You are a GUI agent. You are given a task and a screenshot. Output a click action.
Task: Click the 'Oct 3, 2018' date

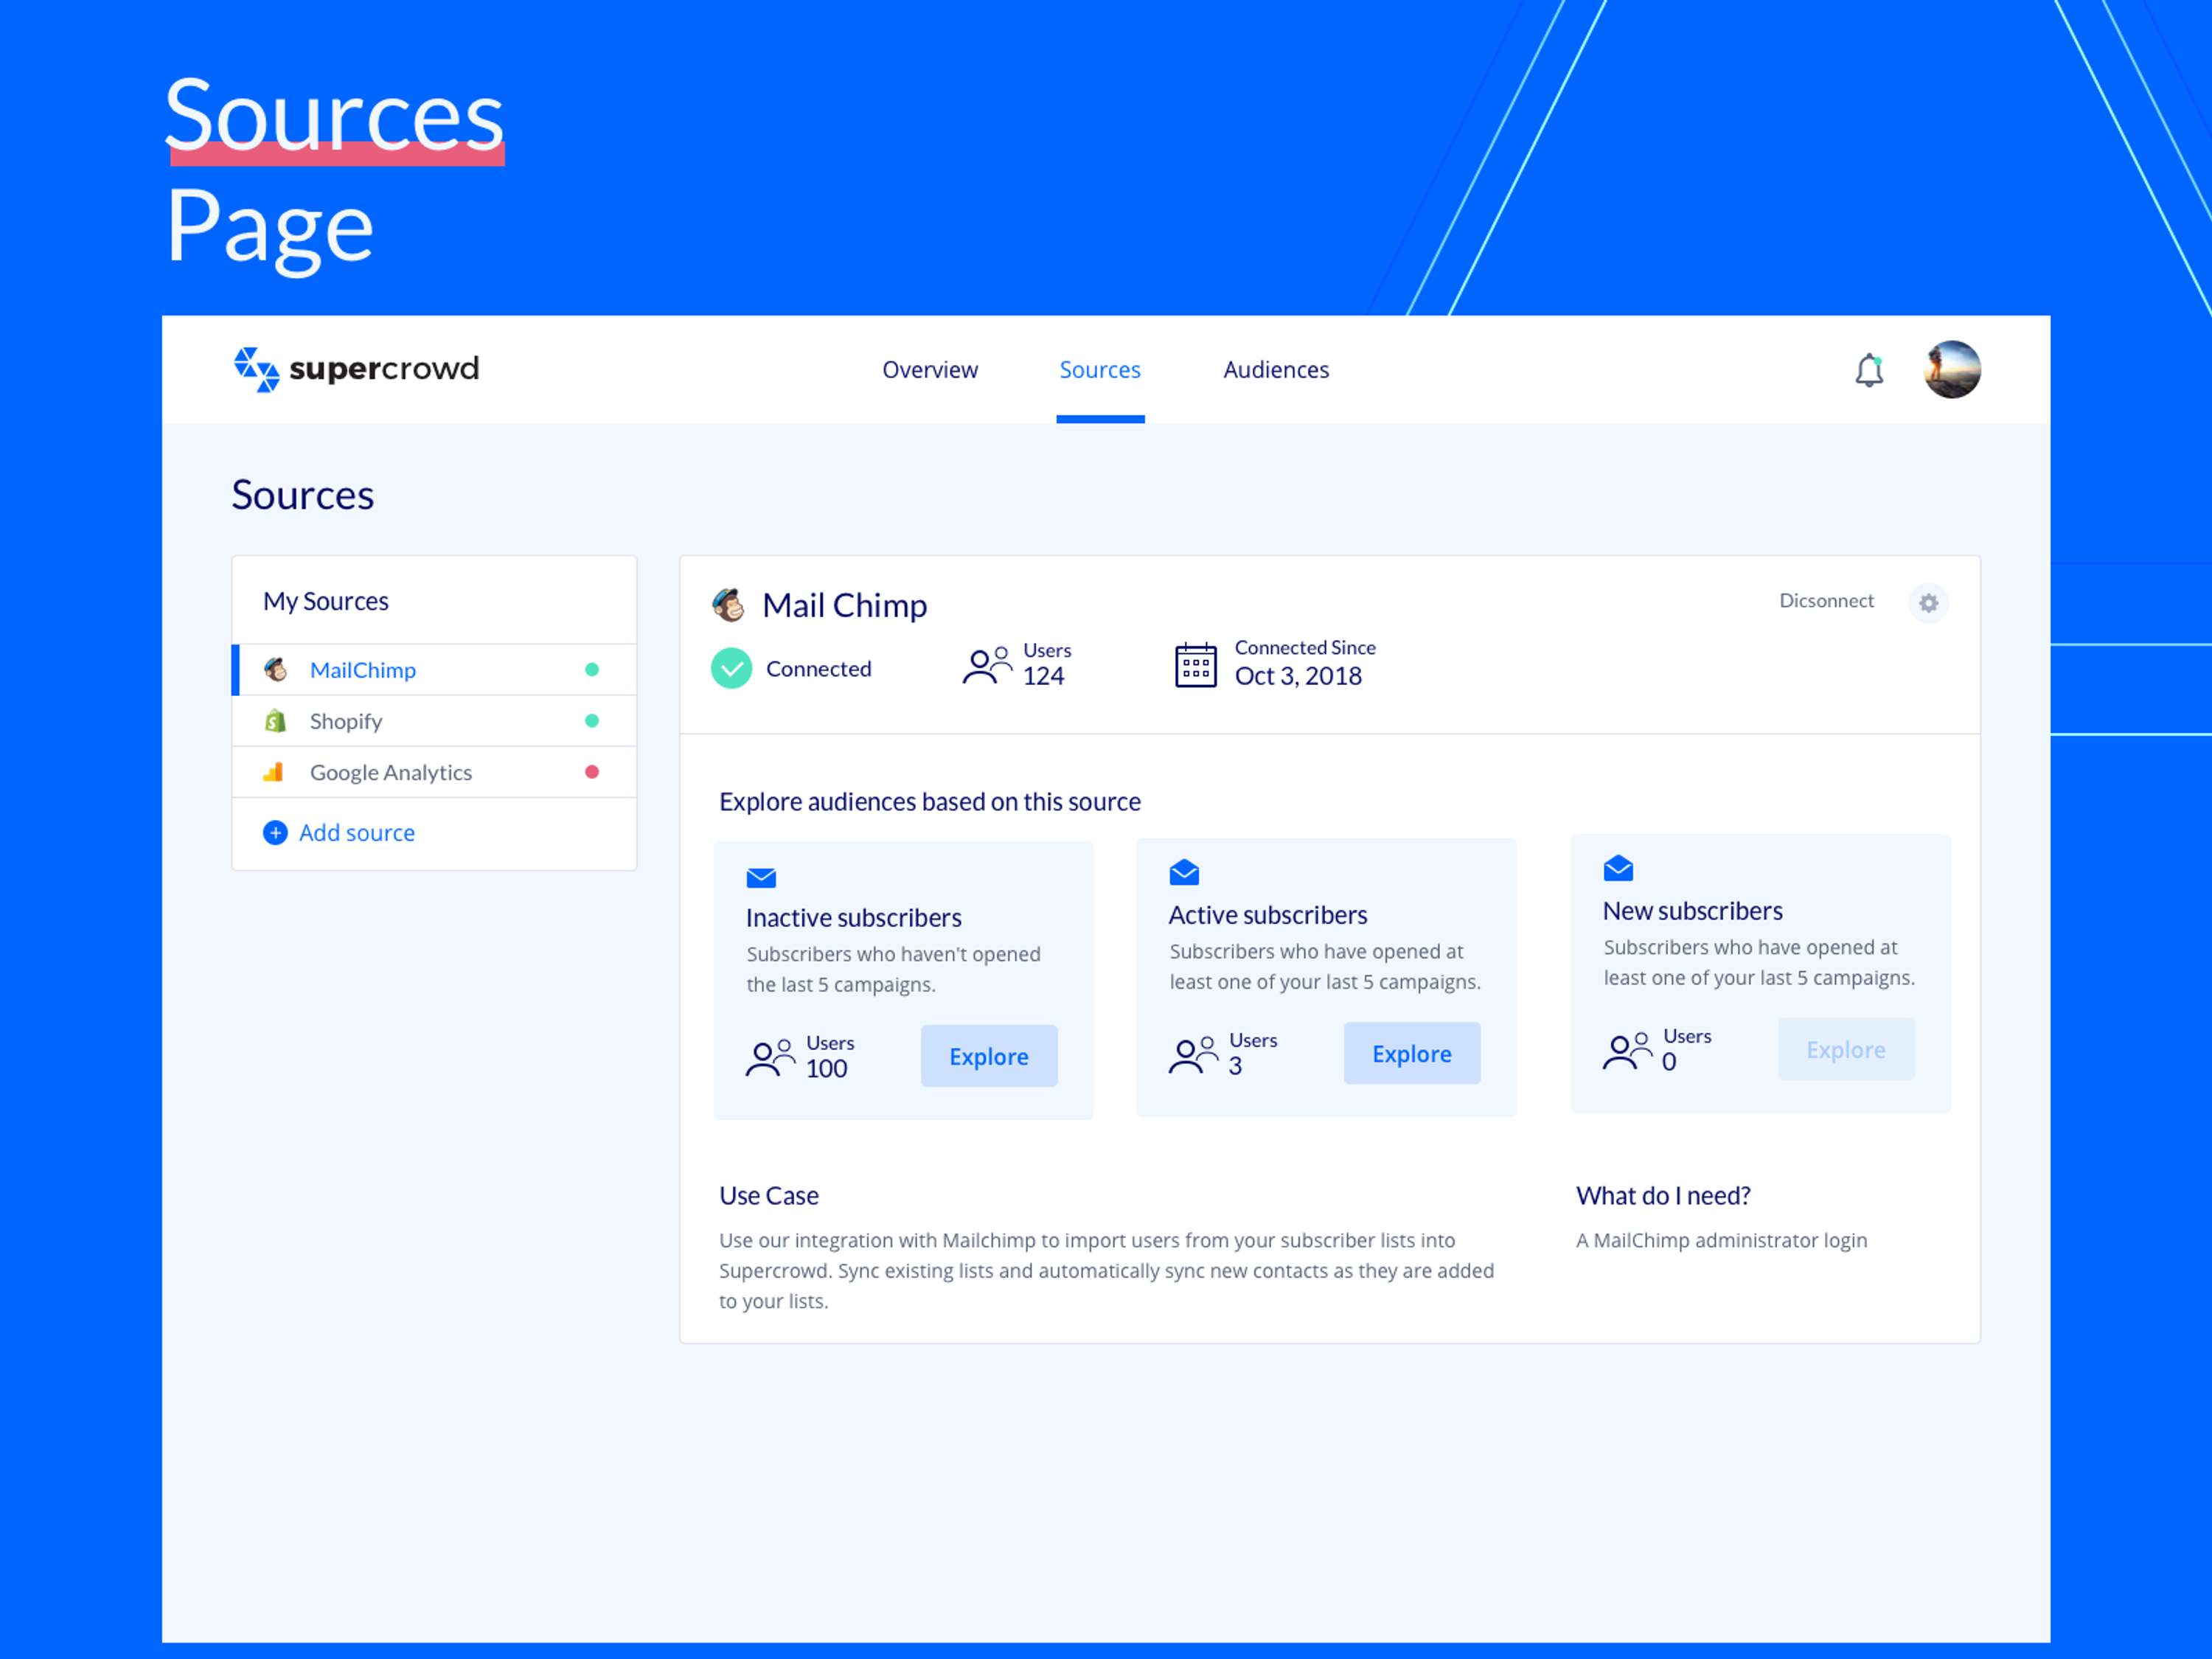[1298, 676]
